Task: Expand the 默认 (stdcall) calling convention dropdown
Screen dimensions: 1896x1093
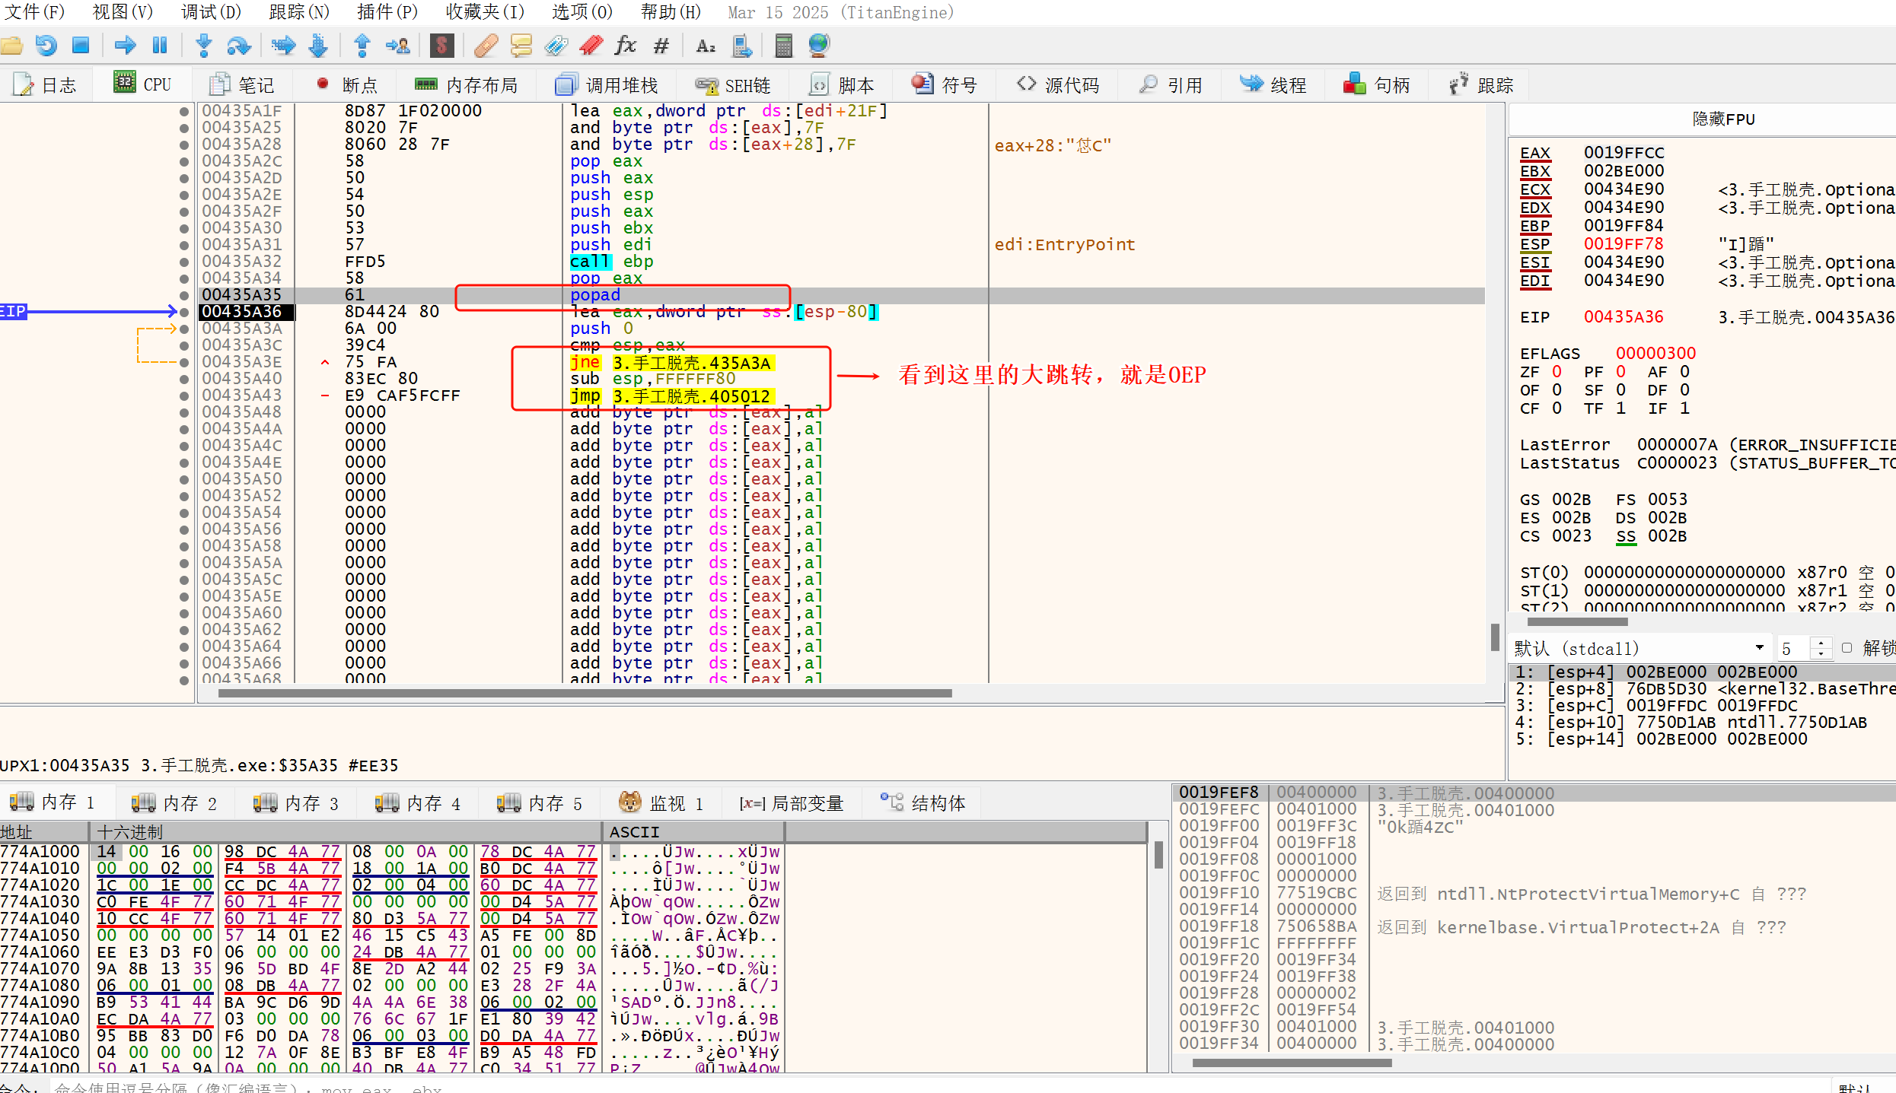Action: tap(1759, 648)
